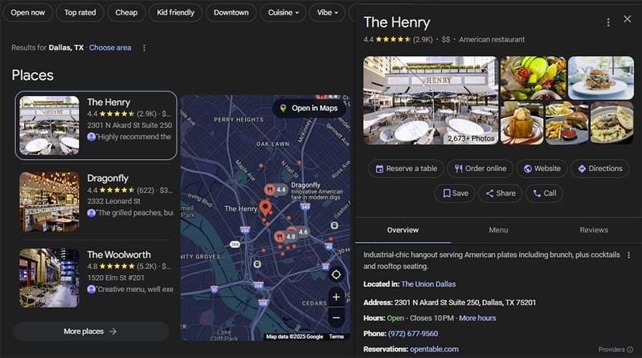
Task: Enable the Top rated filter chip
Action: click(x=80, y=12)
